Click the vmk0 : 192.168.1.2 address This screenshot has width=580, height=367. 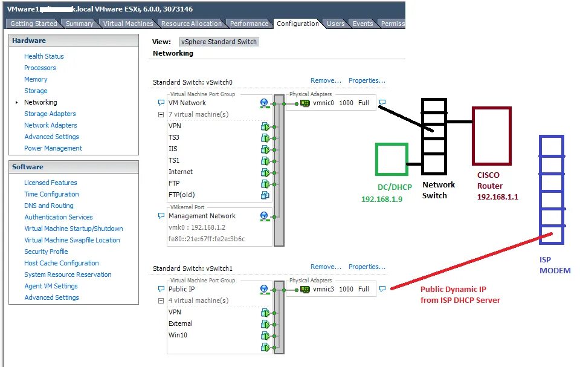pyautogui.click(x=197, y=227)
